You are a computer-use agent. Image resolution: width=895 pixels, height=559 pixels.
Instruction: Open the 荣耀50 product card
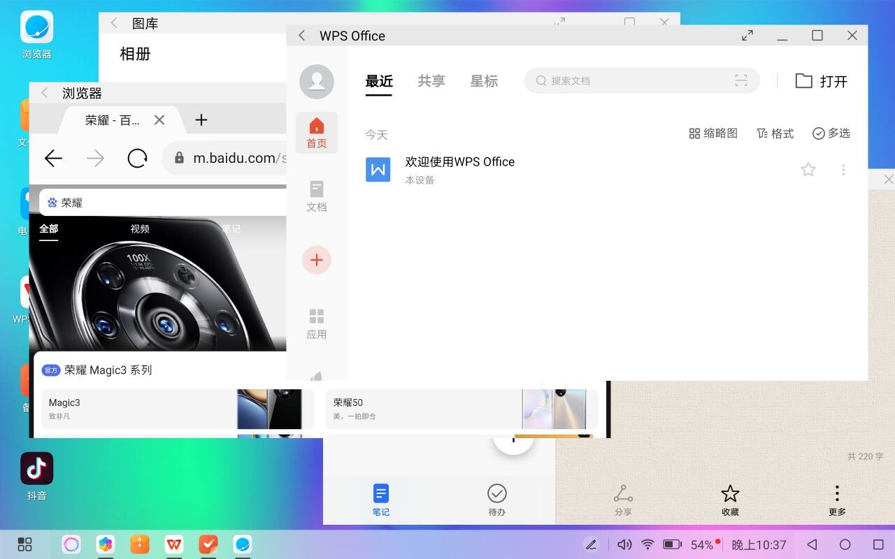(461, 409)
